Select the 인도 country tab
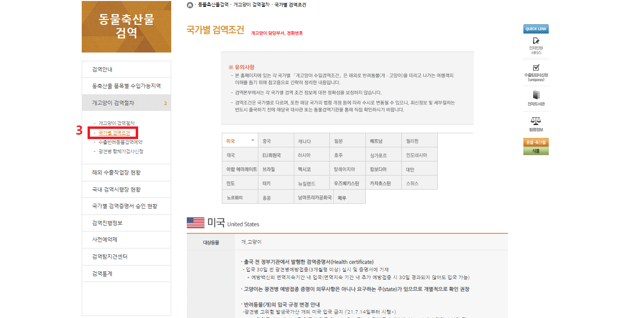628x318 pixels. click(239, 183)
